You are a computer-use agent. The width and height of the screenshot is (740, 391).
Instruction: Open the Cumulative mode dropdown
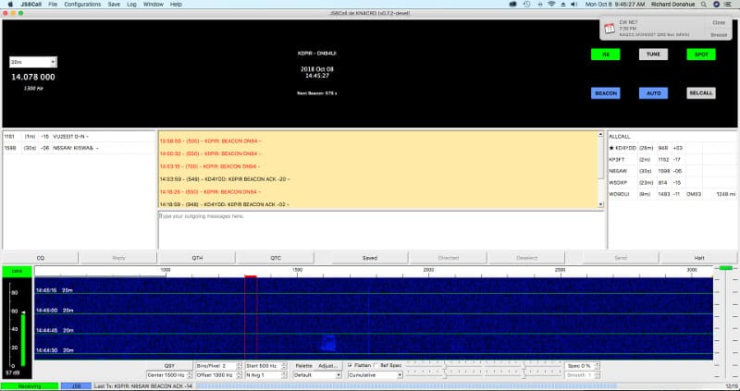[376, 375]
